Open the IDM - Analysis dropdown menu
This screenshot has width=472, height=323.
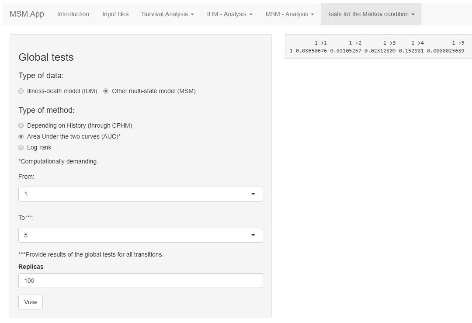[x=229, y=14]
